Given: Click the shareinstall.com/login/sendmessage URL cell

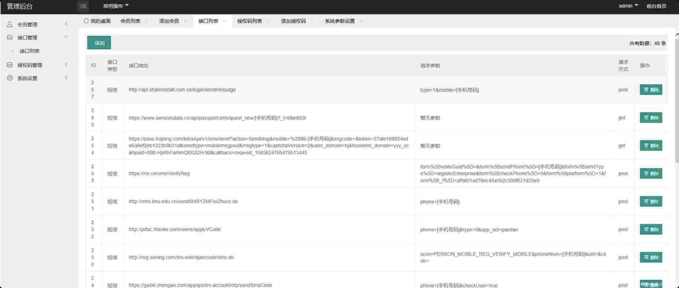Looking at the screenshot, I should (182, 90).
